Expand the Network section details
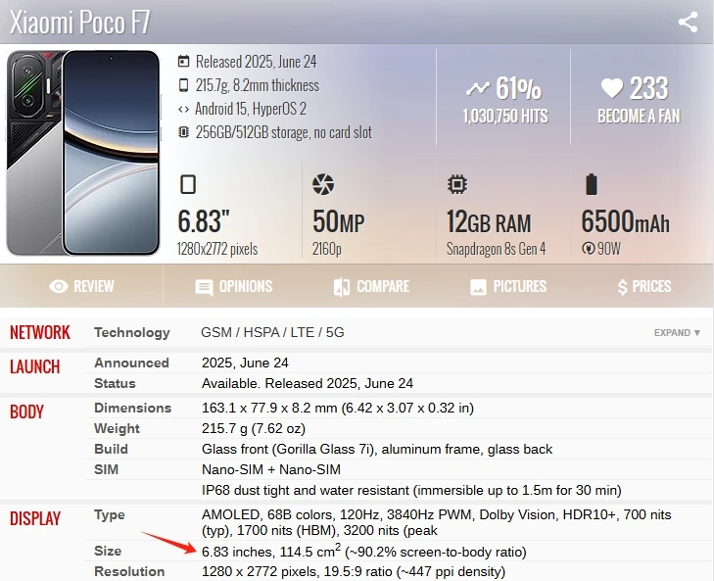The height and width of the screenshot is (581, 714). (x=677, y=333)
